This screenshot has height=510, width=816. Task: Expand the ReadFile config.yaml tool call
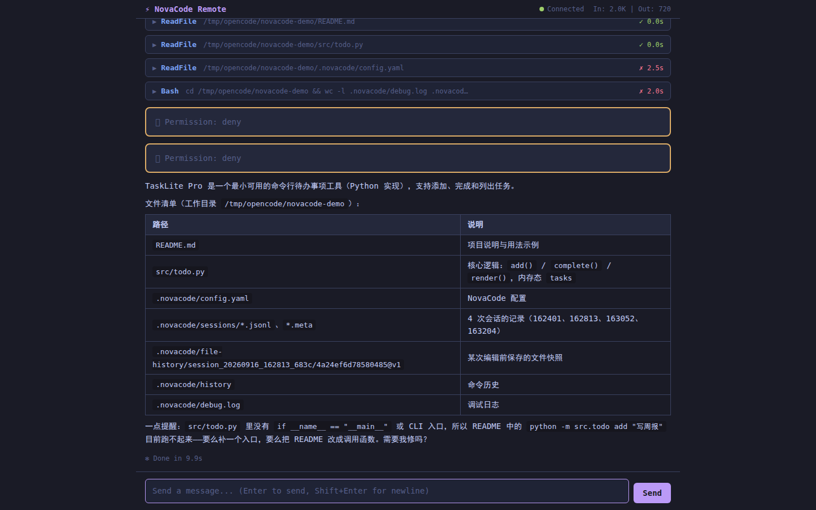pyautogui.click(x=408, y=67)
